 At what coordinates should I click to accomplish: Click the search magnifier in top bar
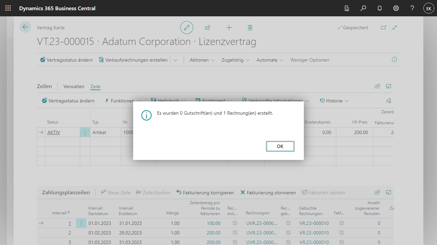tap(363, 8)
